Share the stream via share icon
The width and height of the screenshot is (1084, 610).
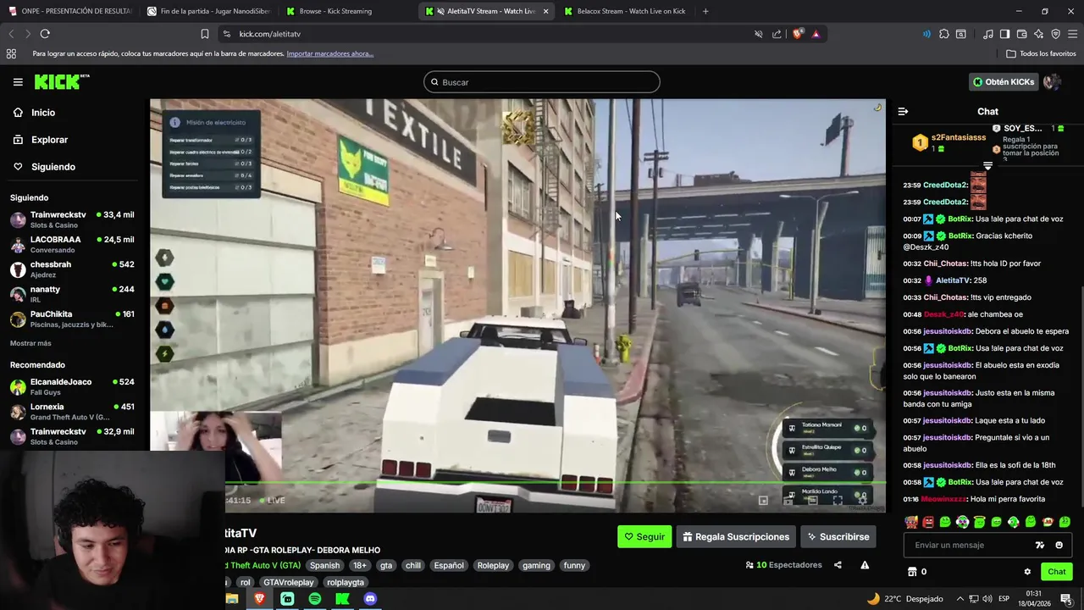pyautogui.click(x=838, y=565)
